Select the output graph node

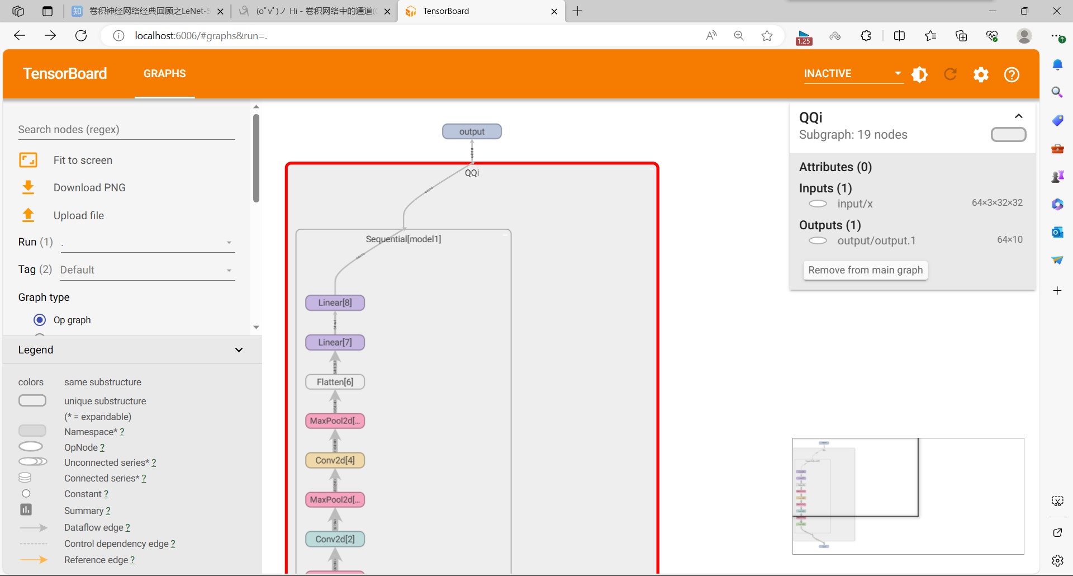[472, 131]
